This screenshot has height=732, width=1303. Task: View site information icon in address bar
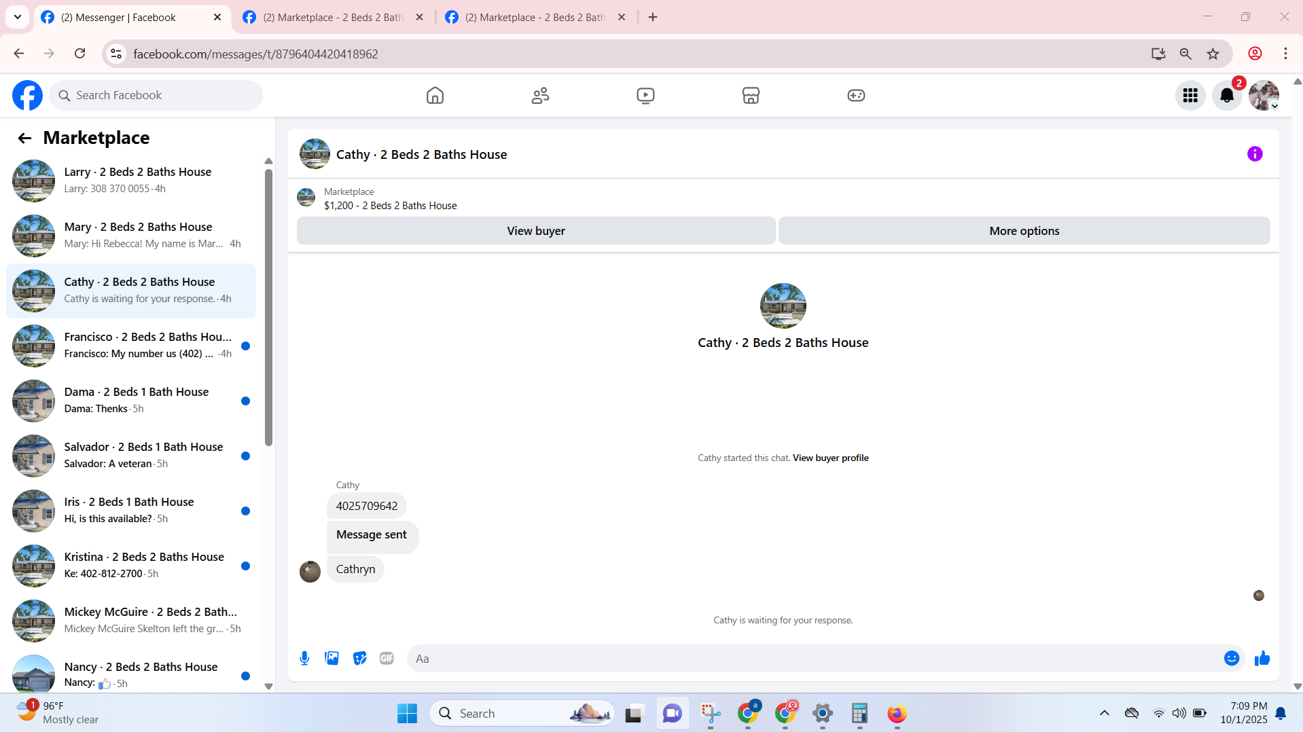coord(116,54)
